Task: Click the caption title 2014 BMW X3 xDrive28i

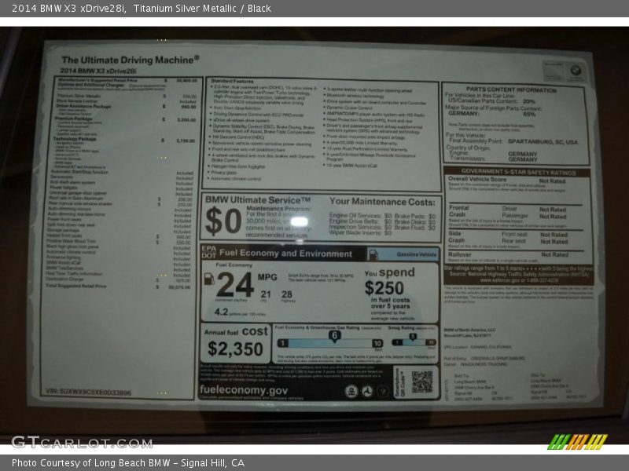Action: tap(68, 9)
